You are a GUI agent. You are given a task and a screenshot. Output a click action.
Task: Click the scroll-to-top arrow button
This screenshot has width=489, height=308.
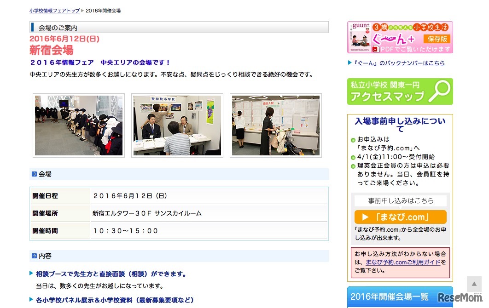(x=474, y=284)
